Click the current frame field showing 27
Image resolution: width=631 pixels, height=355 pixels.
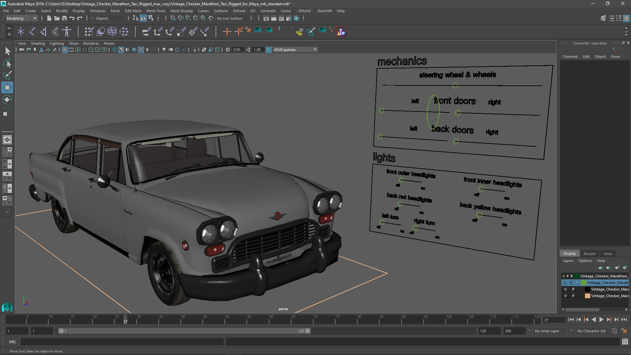(x=553, y=320)
